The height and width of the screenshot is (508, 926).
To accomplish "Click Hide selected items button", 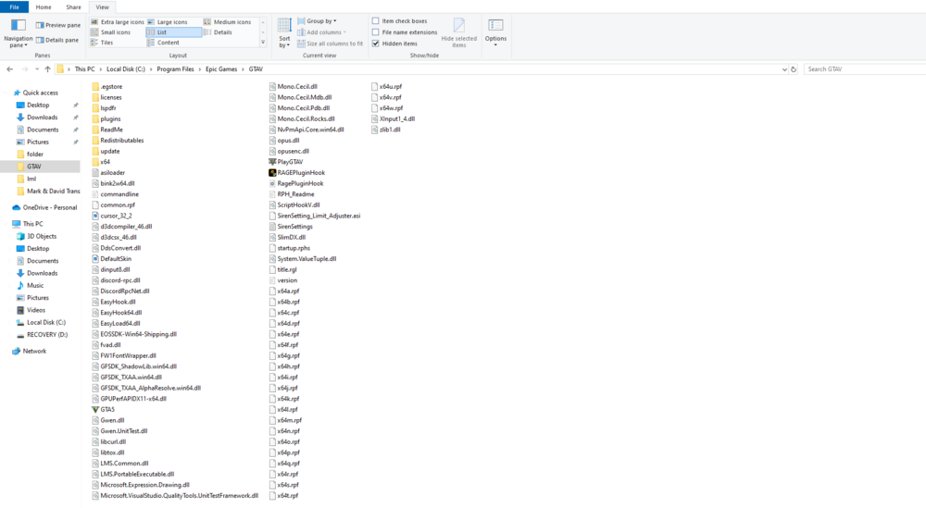I will pyautogui.click(x=459, y=33).
